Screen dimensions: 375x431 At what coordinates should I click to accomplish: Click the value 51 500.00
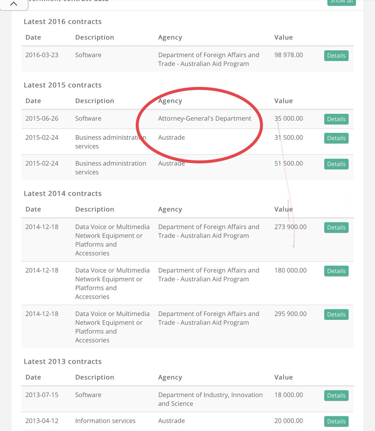pos(289,163)
